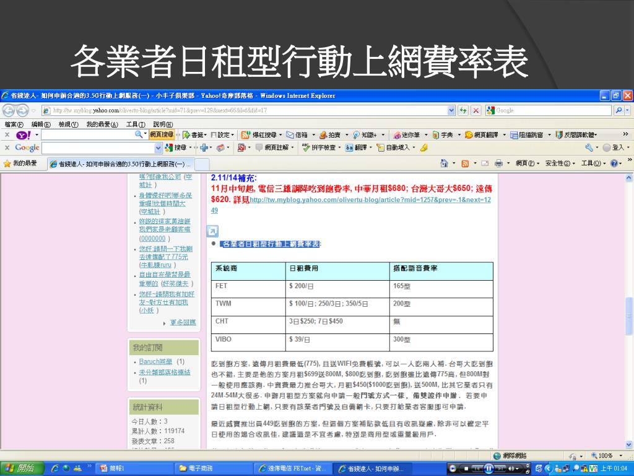Click the 拼字檢查 spell check icon

[306, 148]
